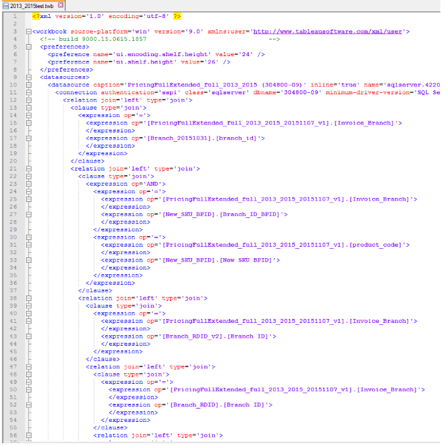
Task: Close the 2013_2015test.twb tab
Action: point(60,5)
